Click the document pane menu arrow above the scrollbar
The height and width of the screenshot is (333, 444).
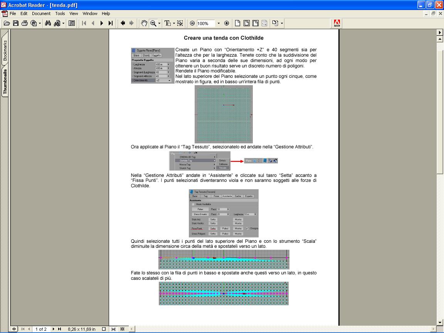point(440,32)
